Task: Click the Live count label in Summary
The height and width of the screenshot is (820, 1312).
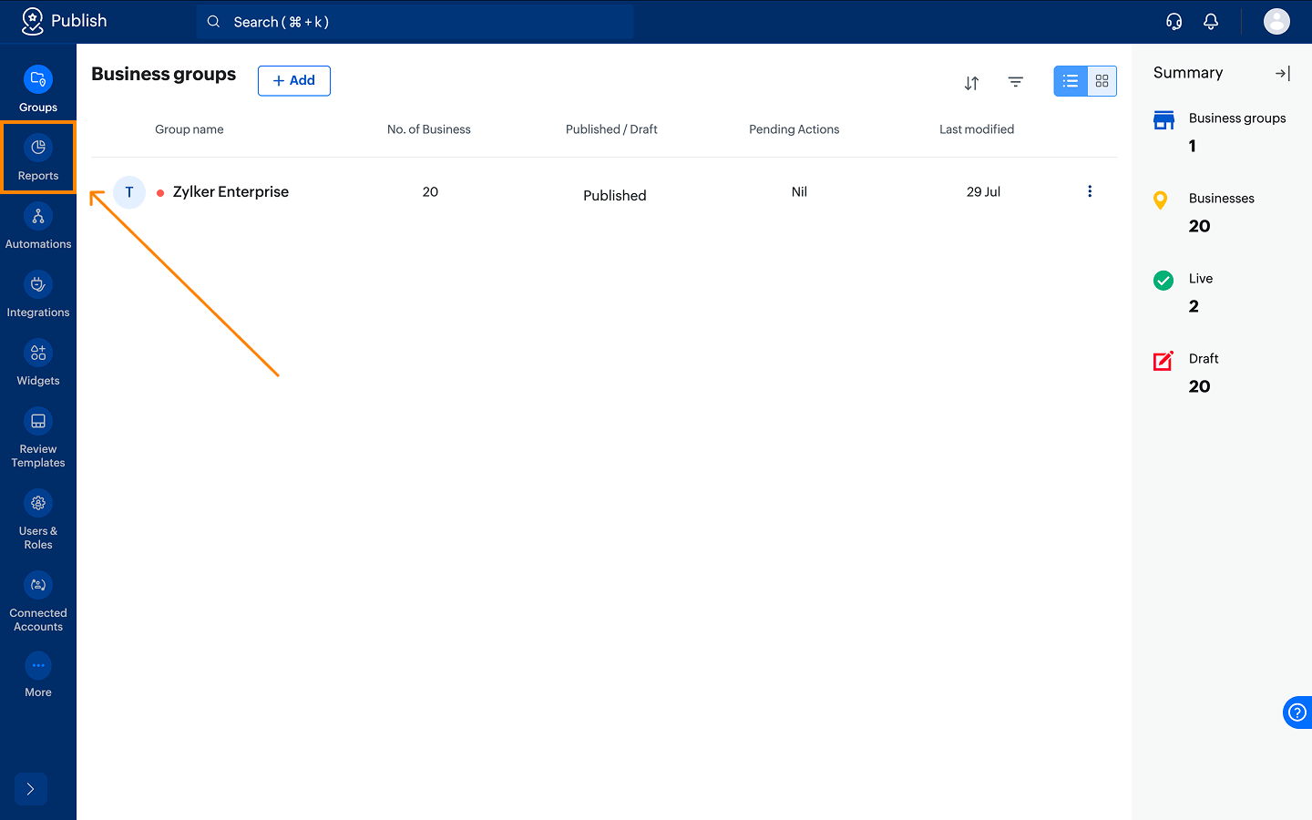Action: coord(1201,279)
